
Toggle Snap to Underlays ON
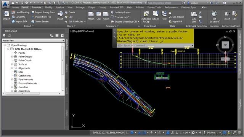[125, 22]
